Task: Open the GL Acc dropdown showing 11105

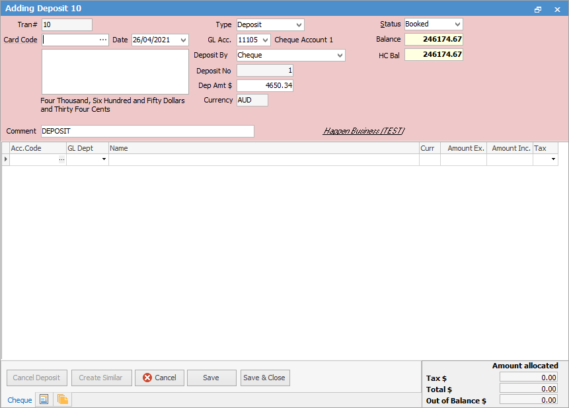Action: 267,40
